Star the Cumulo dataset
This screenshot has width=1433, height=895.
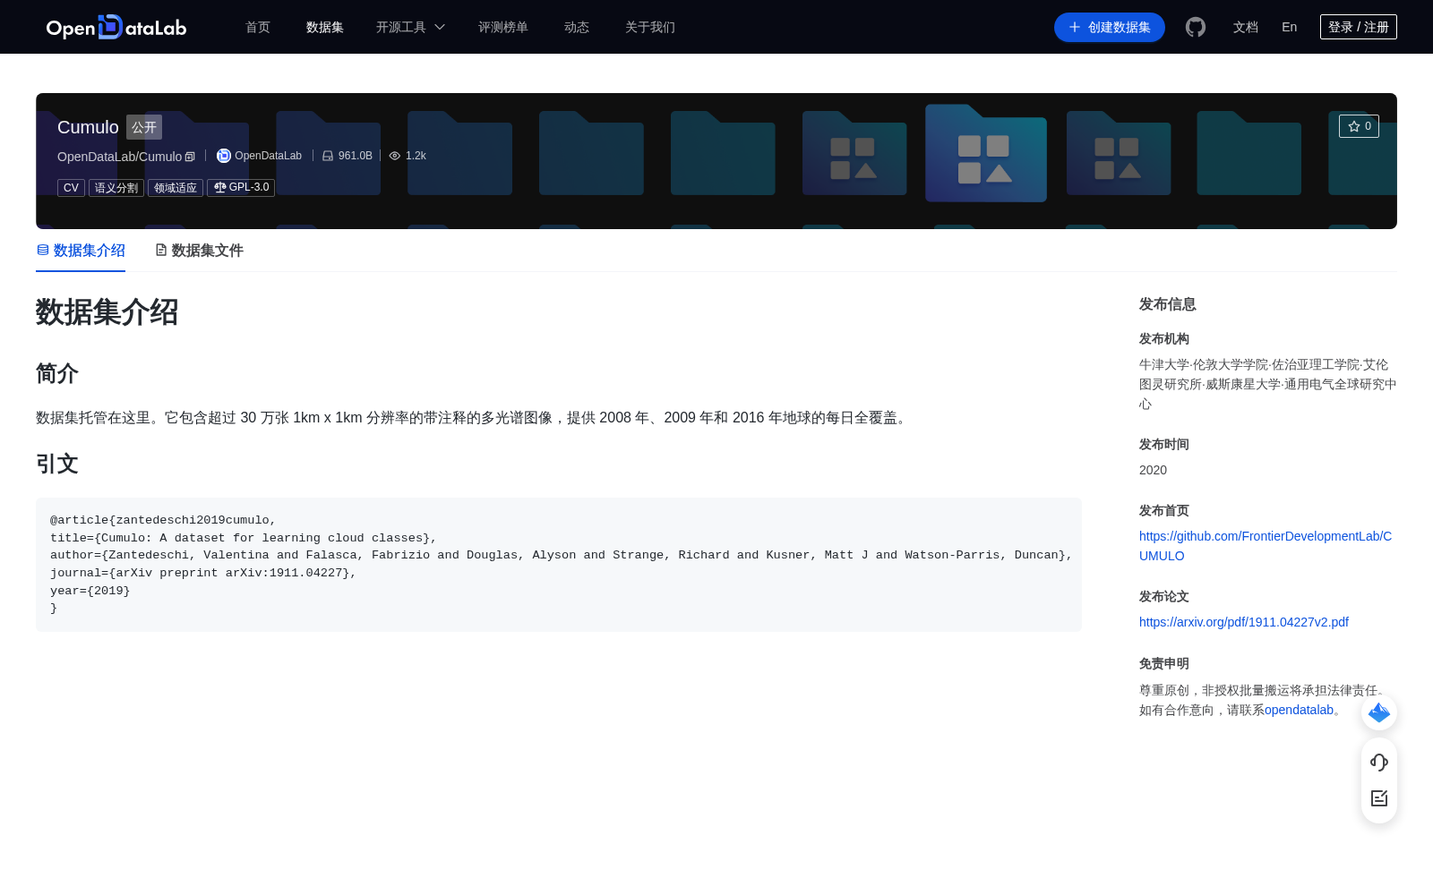pyautogui.click(x=1359, y=126)
